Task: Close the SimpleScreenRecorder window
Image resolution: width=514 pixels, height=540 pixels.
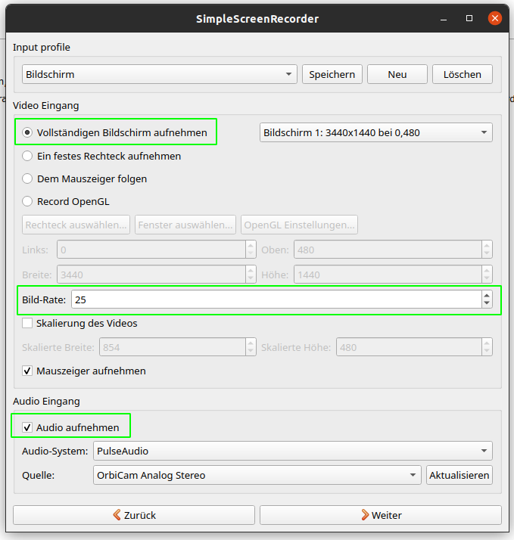Action: tap(494, 18)
